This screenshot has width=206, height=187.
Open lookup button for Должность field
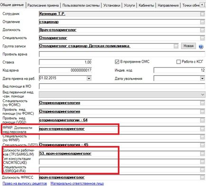pyautogui.click(x=202, y=30)
